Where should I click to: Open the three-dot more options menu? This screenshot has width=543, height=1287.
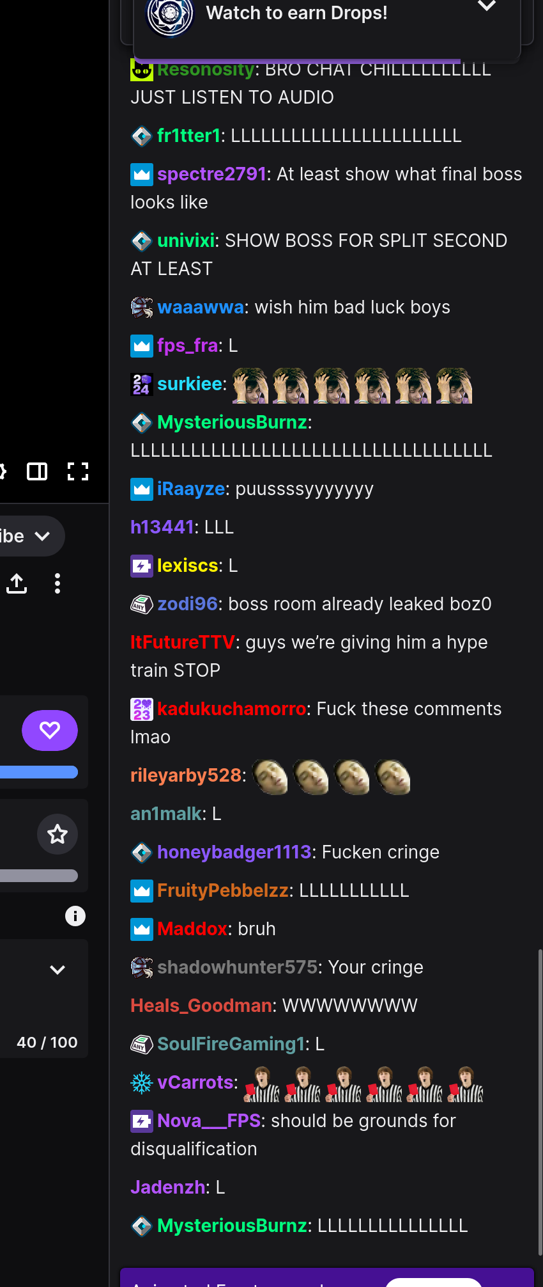pos(57,583)
